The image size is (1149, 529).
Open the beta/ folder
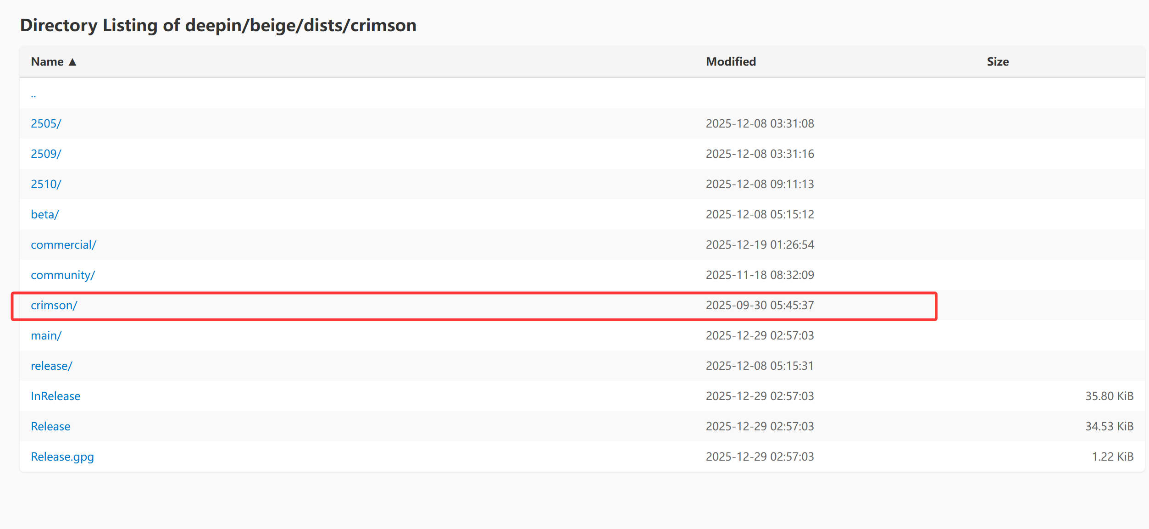click(x=44, y=214)
